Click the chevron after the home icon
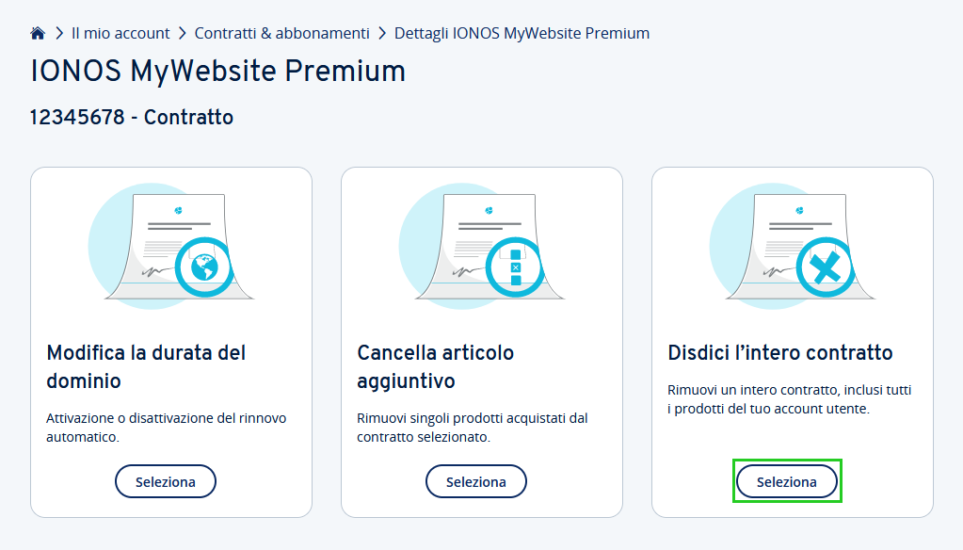Image resolution: width=963 pixels, height=550 pixels. tap(59, 33)
